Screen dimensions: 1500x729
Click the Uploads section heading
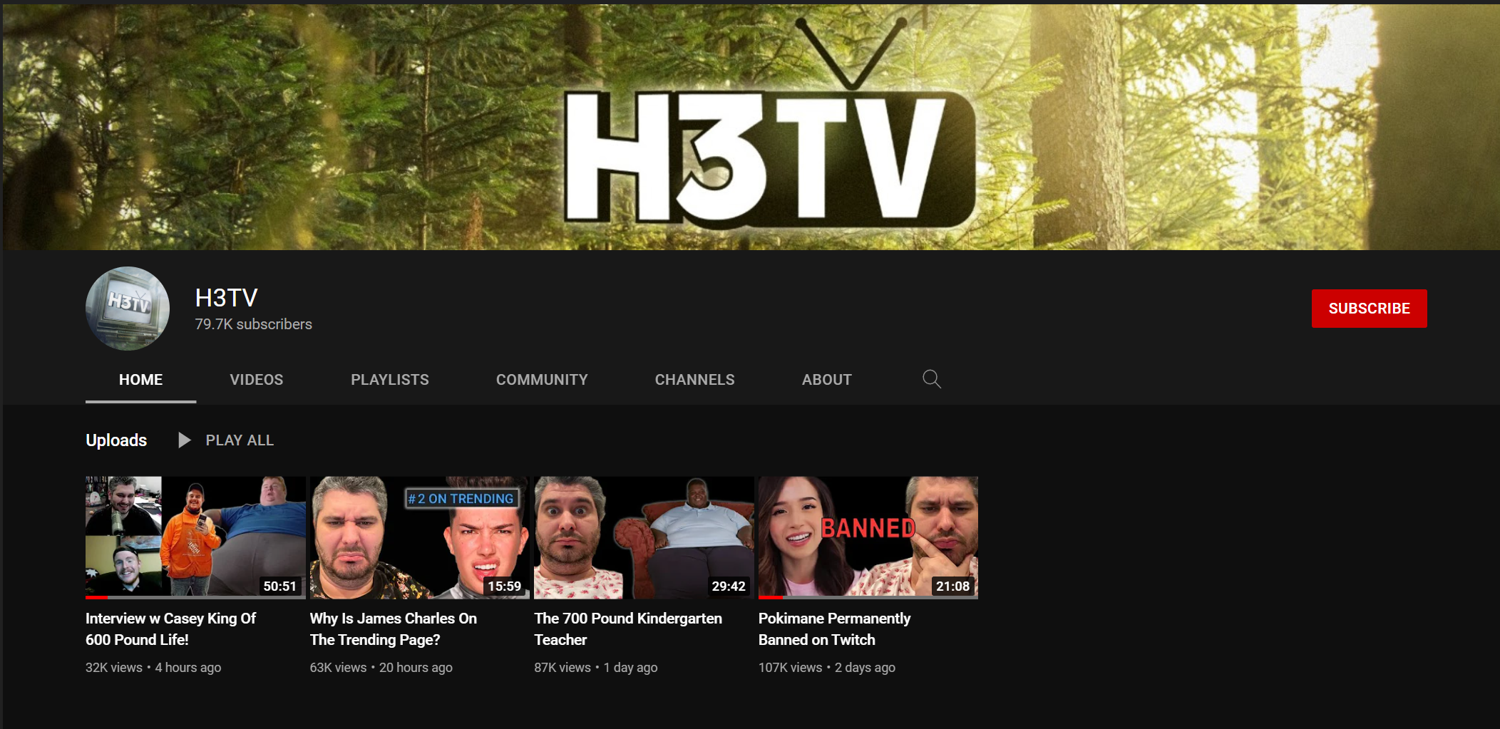pyautogui.click(x=116, y=440)
